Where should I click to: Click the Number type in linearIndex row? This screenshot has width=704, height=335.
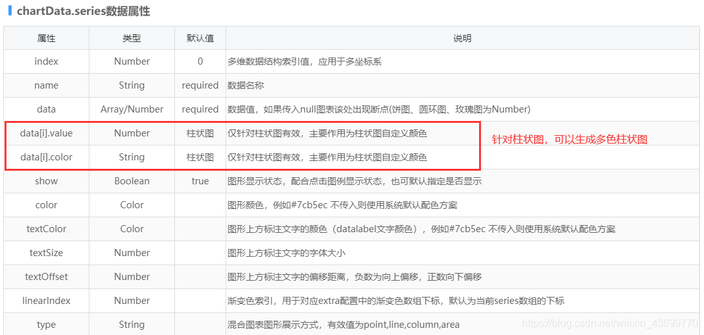pyautogui.click(x=132, y=301)
